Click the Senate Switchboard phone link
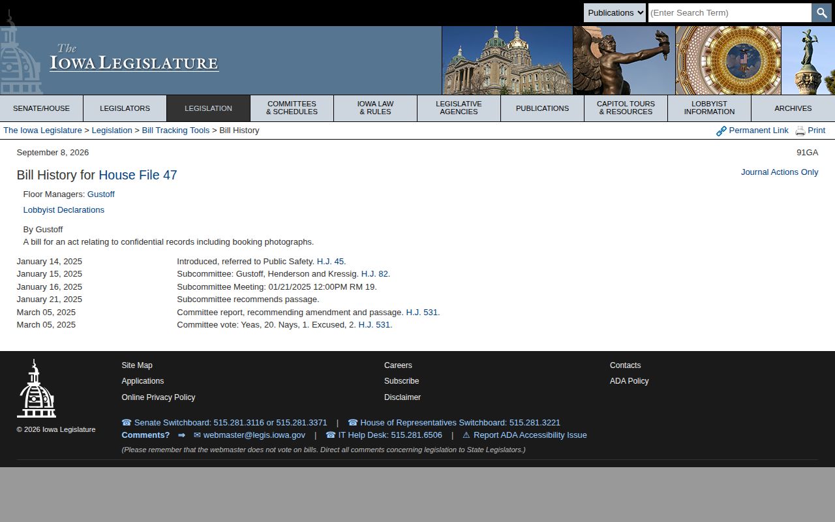Image resolution: width=835 pixels, height=522 pixels. [224, 423]
